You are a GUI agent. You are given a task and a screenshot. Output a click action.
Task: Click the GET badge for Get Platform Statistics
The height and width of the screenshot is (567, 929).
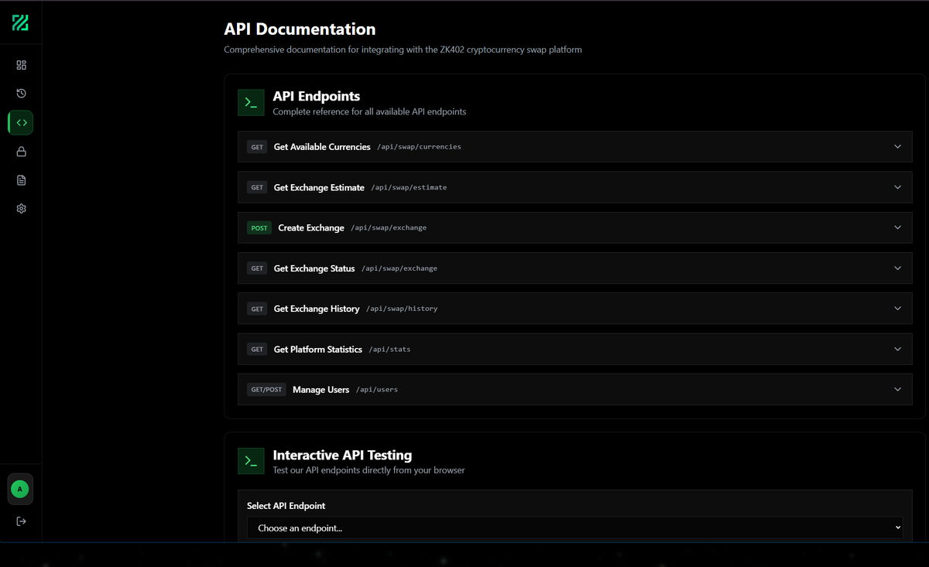pos(257,349)
